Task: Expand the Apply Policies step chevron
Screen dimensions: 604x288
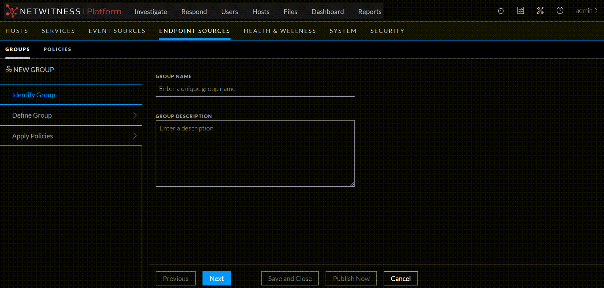Action: [x=135, y=136]
